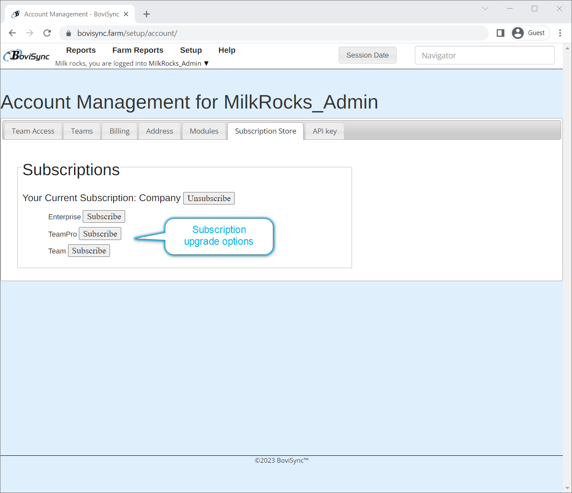The height and width of the screenshot is (493, 572).
Task: Click the page scrollbar up arrow
Action: (x=567, y=48)
